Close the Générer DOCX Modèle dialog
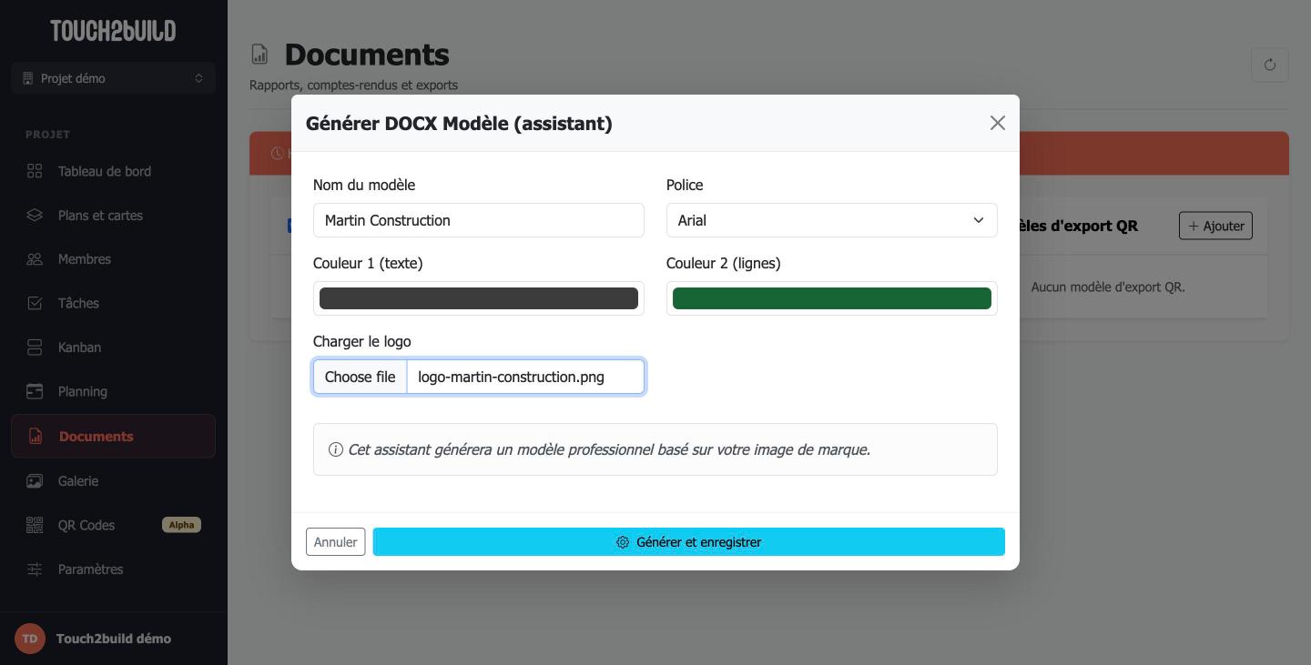 pos(998,123)
